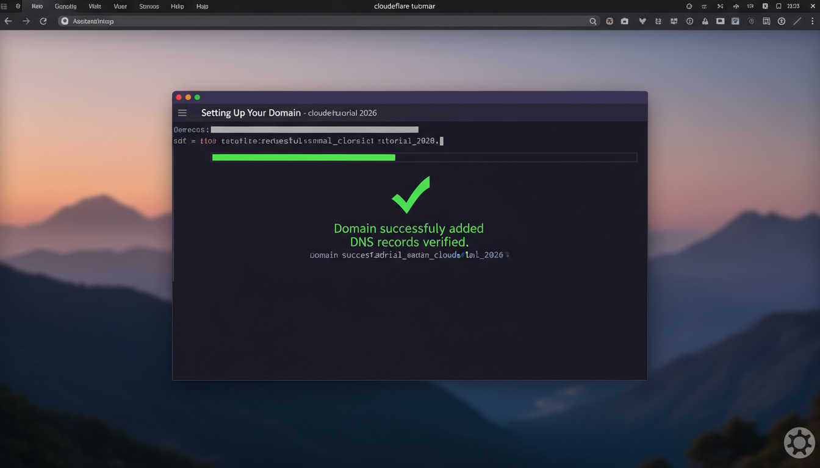820x468 pixels.
Task: Open the Vuer menu
Action: point(120,6)
